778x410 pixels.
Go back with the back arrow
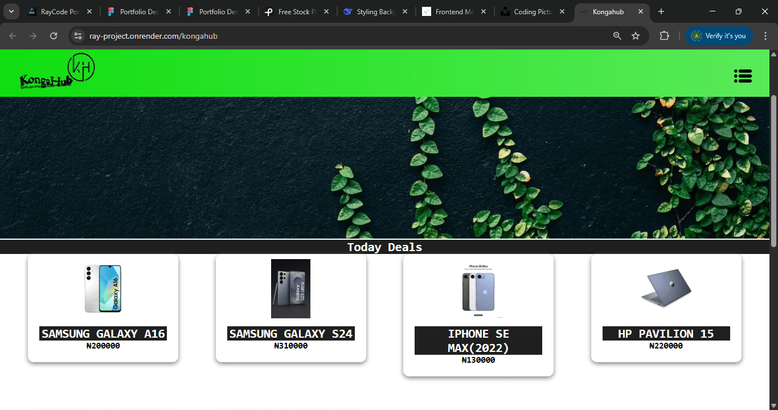13,36
